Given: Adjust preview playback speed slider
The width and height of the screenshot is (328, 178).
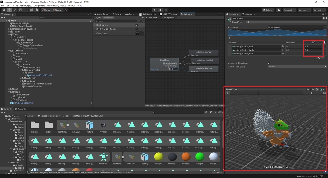Looking at the screenshot, I should click(x=312, y=93).
